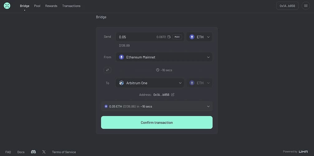
Task: Swap From and To networks
Action: tap(107, 70)
